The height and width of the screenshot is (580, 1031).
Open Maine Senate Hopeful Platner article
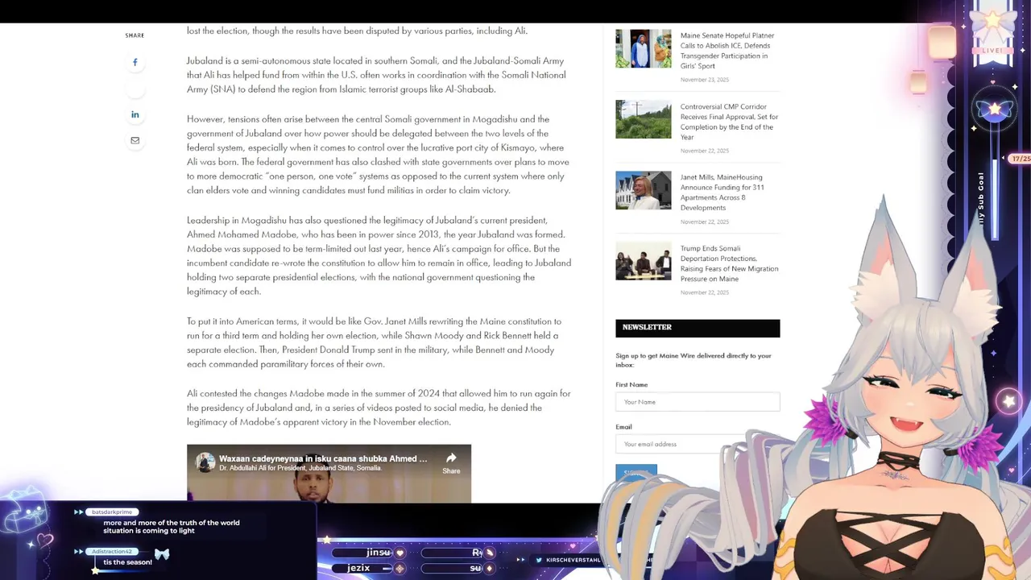[727, 51]
